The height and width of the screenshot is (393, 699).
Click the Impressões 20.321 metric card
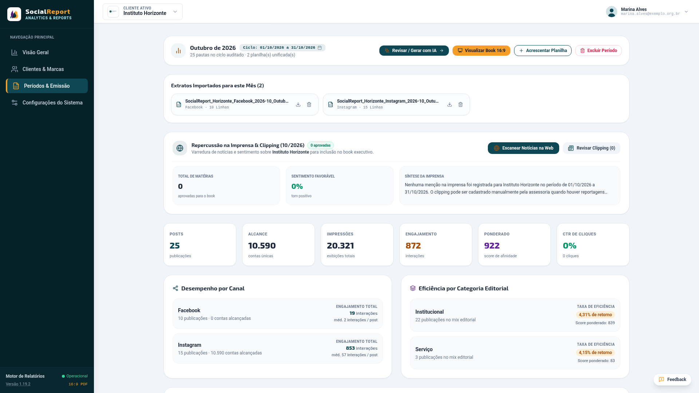click(357, 245)
